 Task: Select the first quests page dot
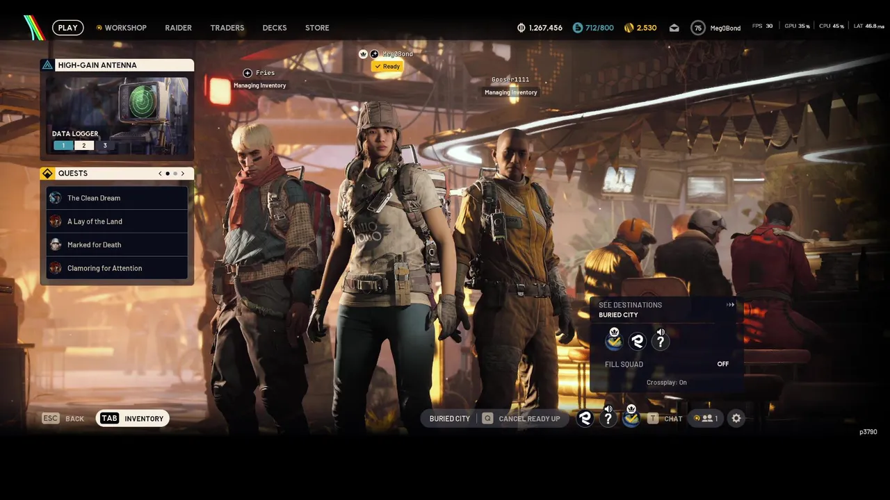(x=168, y=174)
